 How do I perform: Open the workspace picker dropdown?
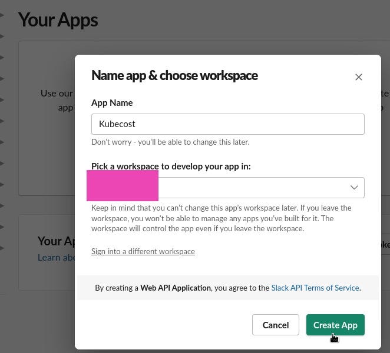228,188
